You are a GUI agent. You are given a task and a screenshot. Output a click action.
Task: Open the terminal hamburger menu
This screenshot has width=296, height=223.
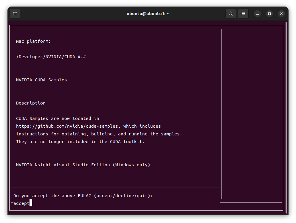243,14
